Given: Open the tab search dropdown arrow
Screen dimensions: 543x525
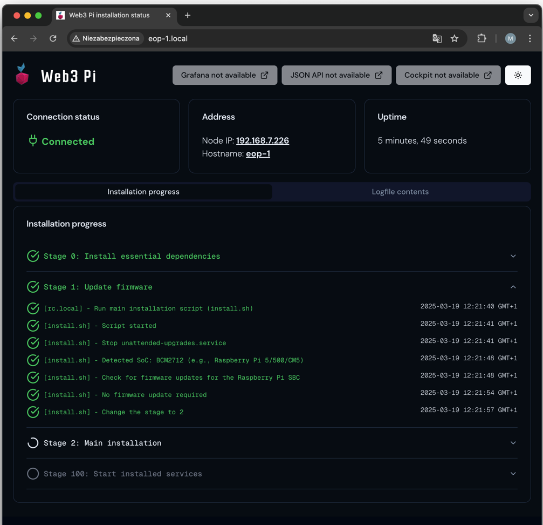Looking at the screenshot, I should [531, 15].
